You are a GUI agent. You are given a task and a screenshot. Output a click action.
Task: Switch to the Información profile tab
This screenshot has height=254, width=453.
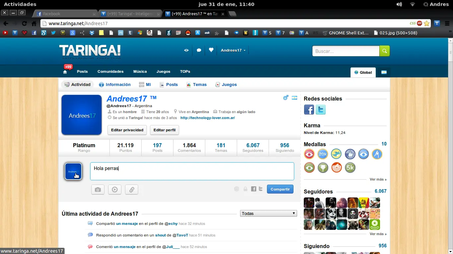pos(115,85)
